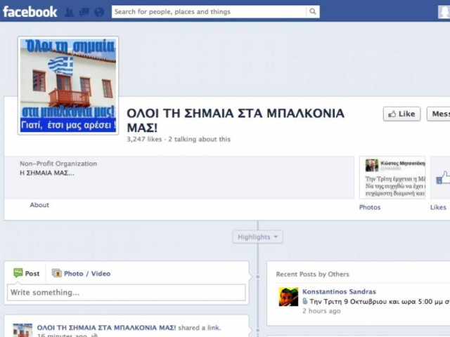Viewport: 450px width, 337px height.
Task: Open friend requests icon in top bar
Action: [x=69, y=12]
